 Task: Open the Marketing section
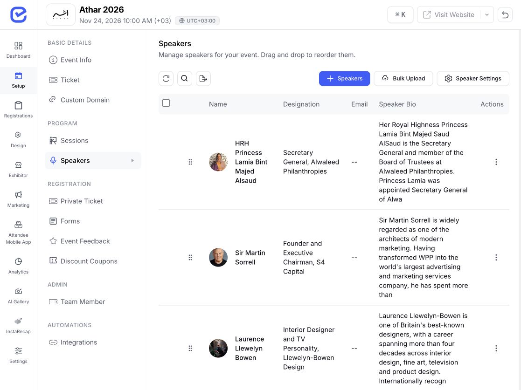tap(18, 199)
